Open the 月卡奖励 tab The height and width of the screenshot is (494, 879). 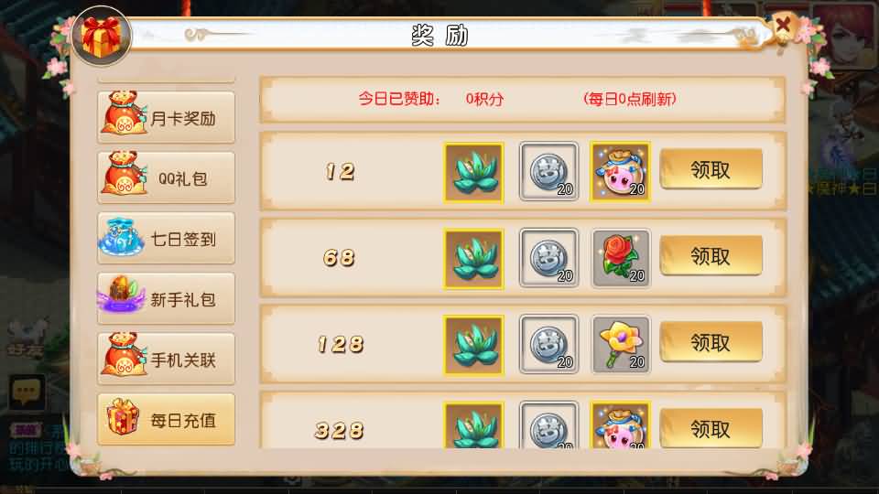coord(166,117)
